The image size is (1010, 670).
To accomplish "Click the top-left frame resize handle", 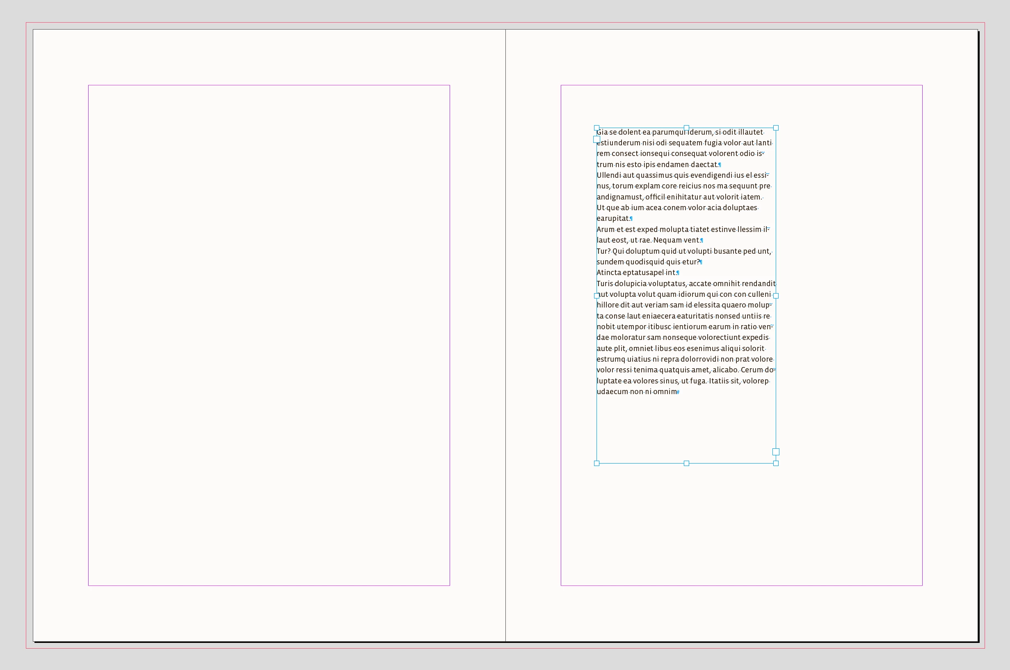I will pyautogui.click(x=597, y=128).
